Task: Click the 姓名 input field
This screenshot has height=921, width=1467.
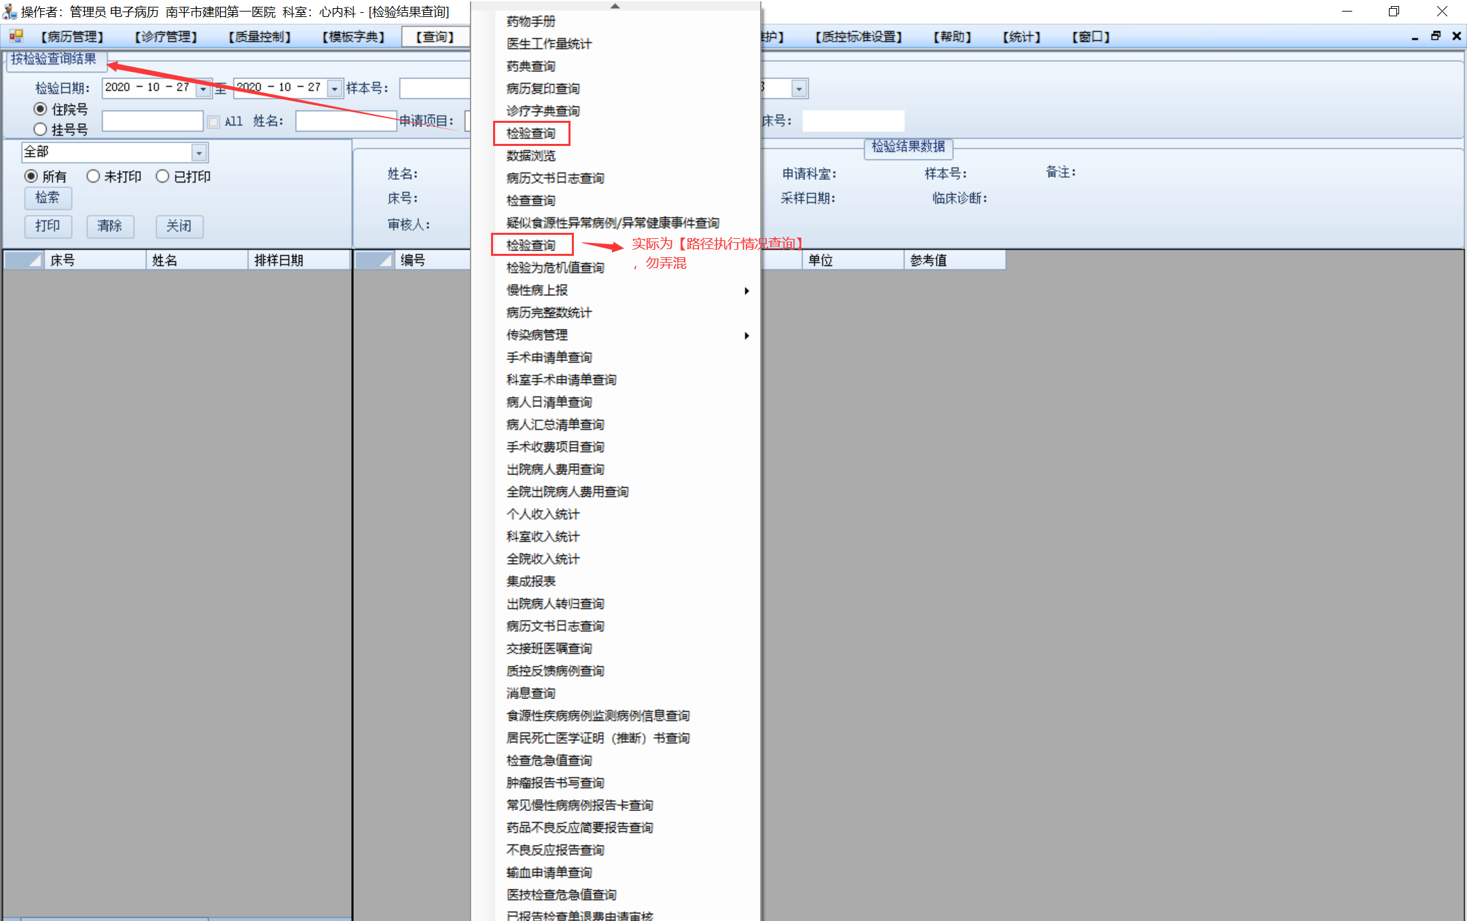Action: click(345, 121)
